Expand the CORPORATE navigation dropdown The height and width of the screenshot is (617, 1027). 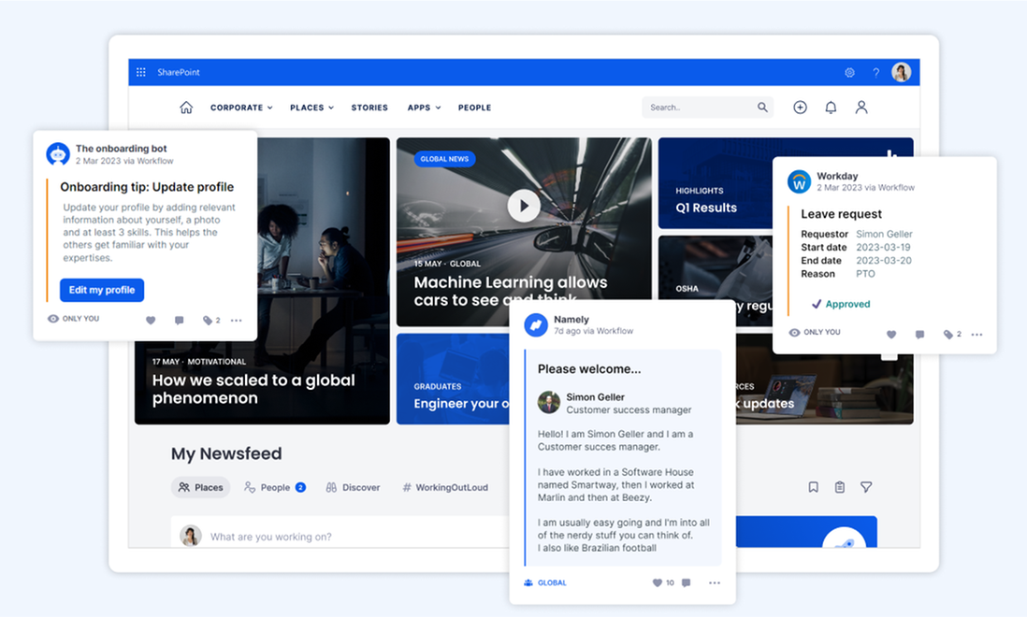point(240,108)
